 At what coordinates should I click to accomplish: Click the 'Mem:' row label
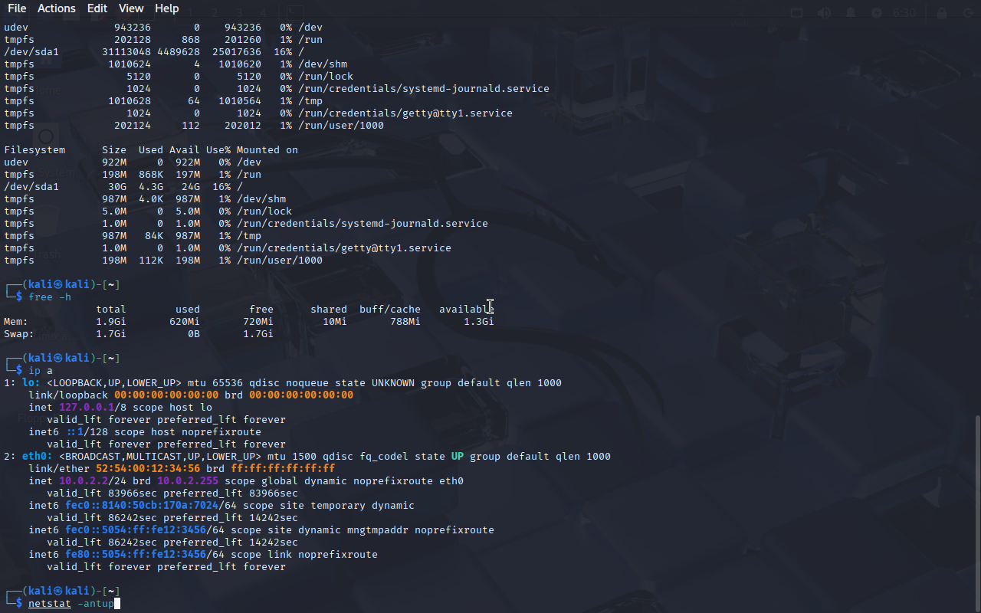pyautogui.click(x=16, y=322)
